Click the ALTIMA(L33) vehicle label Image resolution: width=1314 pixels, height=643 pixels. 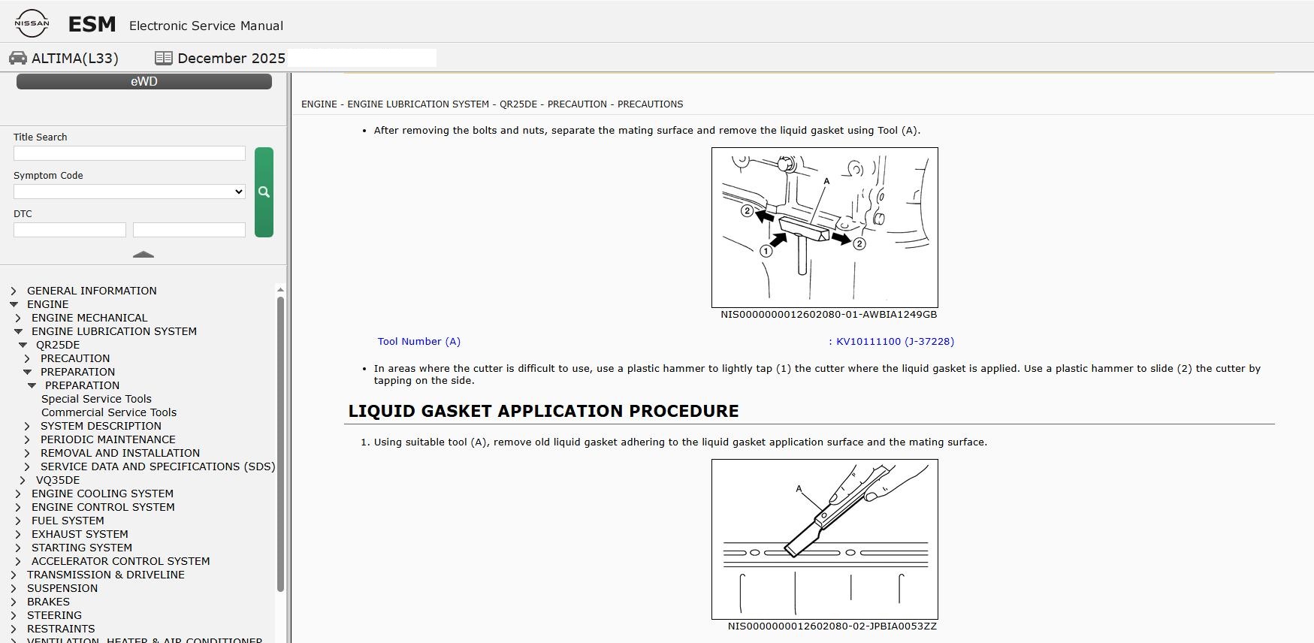pyautogui.click(x=75, y=59)
